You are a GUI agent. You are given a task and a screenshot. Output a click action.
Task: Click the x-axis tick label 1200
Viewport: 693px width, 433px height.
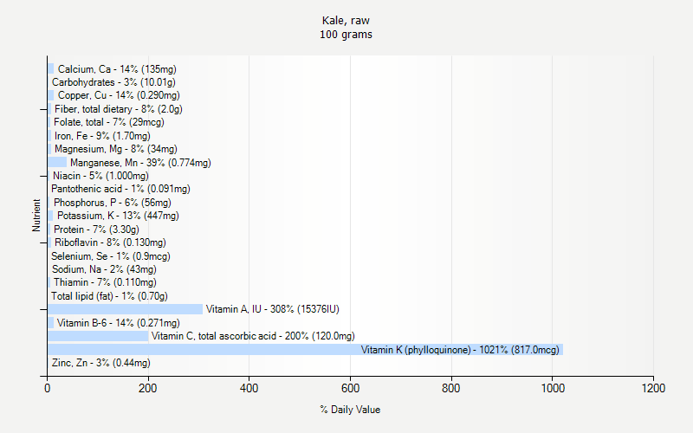[x=654, y=388]
